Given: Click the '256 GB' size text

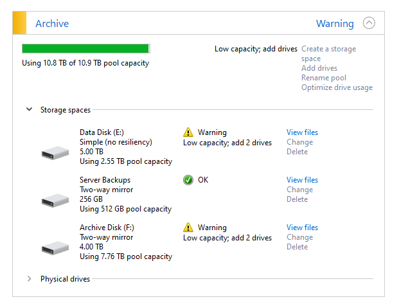Looking at the screenshot, I should pyautogui.click(x=91, y=199).
